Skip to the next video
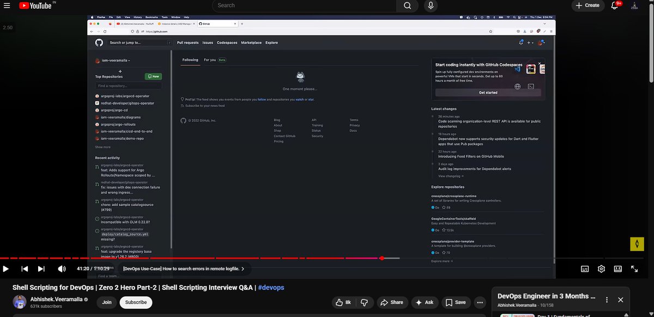The width and height of the screenshot is (654, 317). (41, 269)
